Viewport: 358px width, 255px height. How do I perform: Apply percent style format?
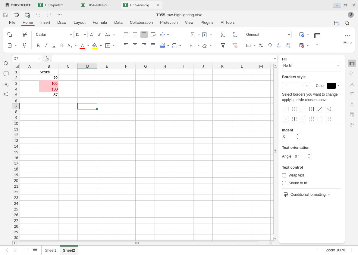[x=261, y=45]
